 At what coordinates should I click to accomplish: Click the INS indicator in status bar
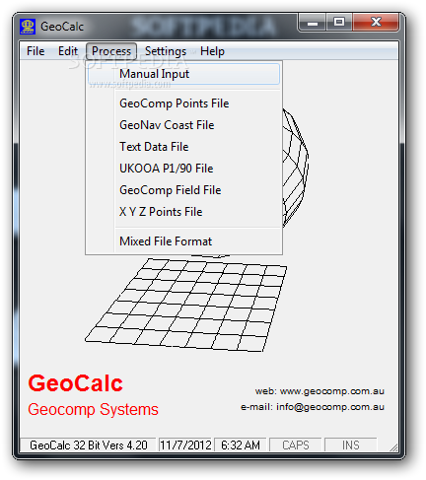click(351, 446)
